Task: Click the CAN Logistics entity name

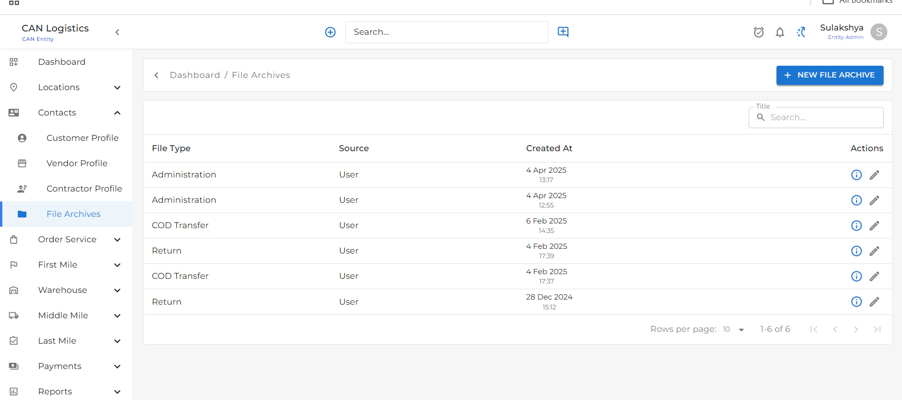Action: click(55, 28)
